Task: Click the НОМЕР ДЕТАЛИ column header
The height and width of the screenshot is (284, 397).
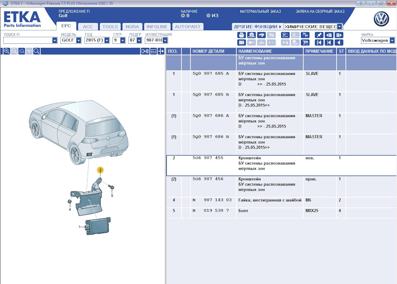Action: (213, 51)
